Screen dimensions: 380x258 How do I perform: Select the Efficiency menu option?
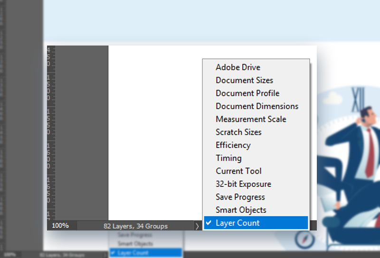tap(233, 145)
